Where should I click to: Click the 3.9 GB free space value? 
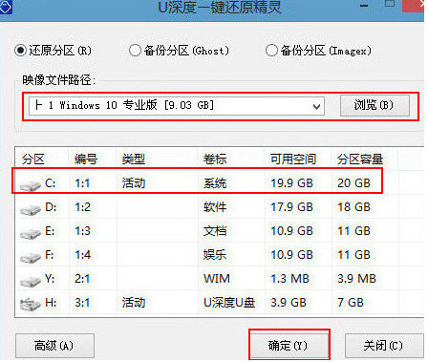289,303
